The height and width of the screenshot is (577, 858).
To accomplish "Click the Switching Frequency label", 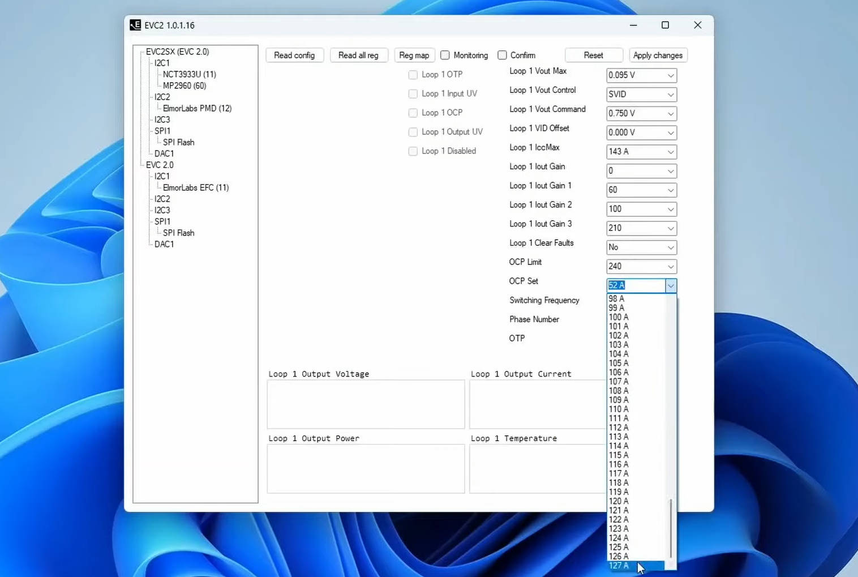I will (544, 300).
